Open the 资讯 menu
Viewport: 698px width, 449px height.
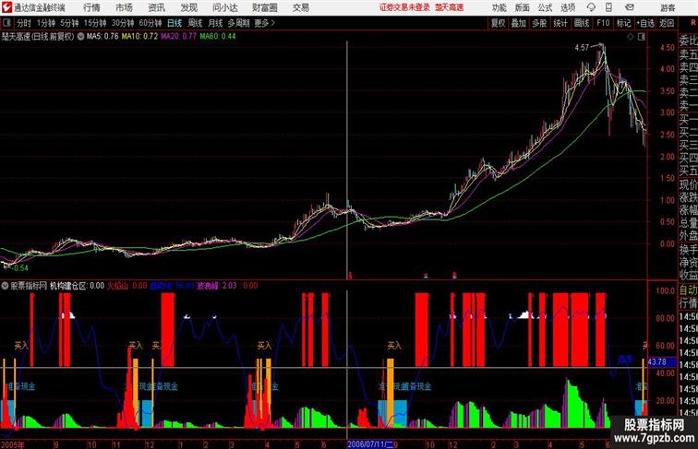156,7
